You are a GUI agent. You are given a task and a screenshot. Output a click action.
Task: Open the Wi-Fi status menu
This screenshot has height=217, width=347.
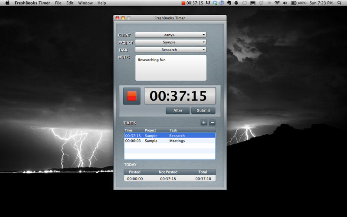277,3
